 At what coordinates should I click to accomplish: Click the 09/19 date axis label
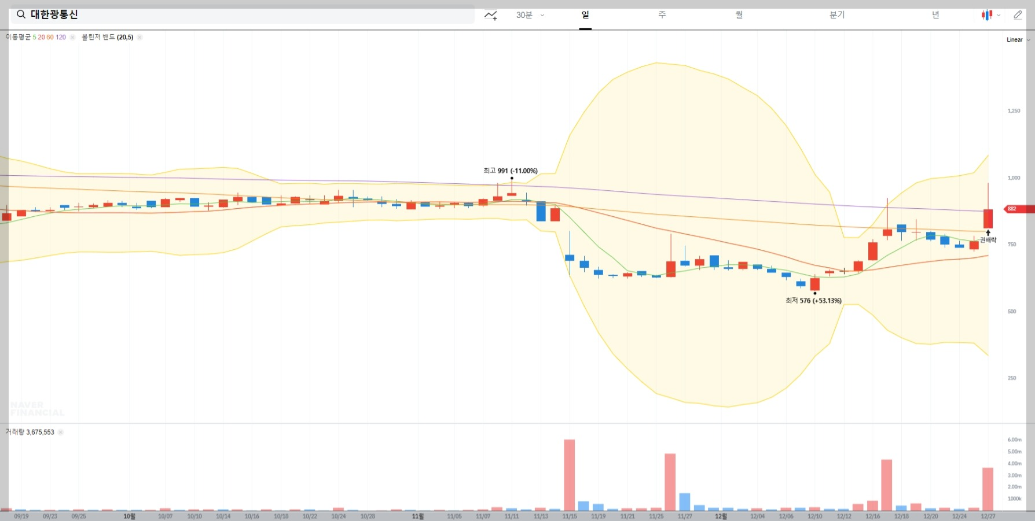[21, 516]
